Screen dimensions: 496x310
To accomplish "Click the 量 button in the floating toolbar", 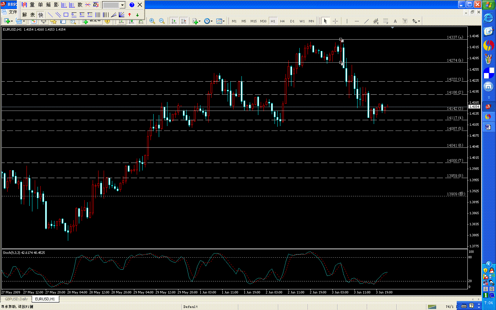I will pyautogui.click(x=32, y=5).
